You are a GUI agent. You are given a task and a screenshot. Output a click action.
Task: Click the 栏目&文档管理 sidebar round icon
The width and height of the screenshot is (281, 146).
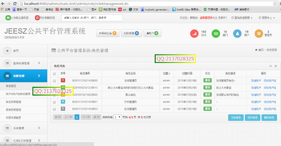7,140
